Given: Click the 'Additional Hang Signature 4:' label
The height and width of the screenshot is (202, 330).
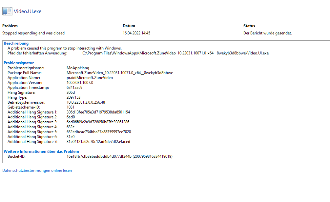Looking at the screenshot, I should [x=32, y=127].
